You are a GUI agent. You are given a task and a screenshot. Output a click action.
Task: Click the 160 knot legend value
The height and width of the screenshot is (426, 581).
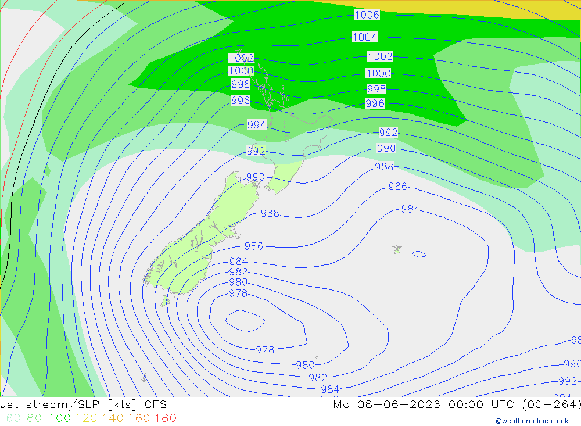[x=139, y=418]
